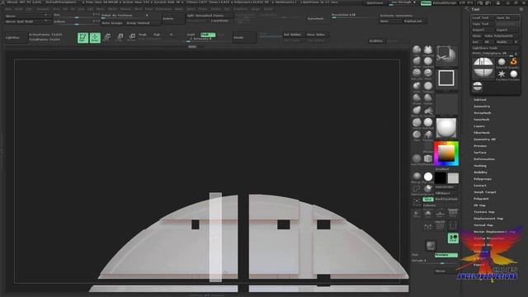Viewport: 528px width, 297px height.
Task: Click the large current tool thumbnail
Action: [x=483, y=68]
